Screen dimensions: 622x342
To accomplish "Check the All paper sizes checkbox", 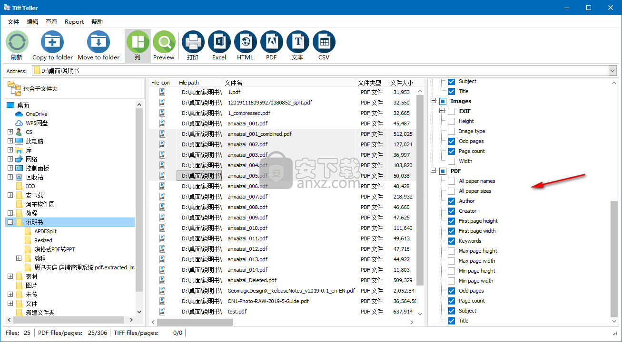I will [451, 191].
